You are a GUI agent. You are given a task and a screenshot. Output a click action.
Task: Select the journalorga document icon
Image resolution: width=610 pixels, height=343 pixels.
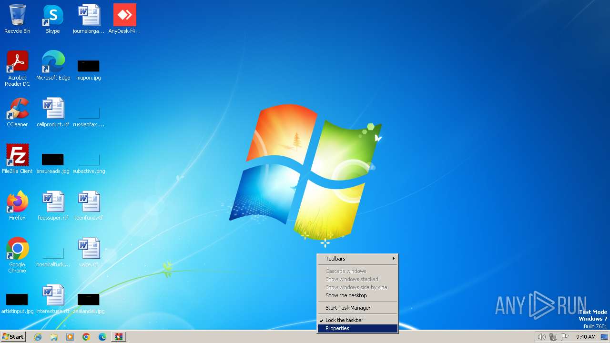(x=89, y=19)
